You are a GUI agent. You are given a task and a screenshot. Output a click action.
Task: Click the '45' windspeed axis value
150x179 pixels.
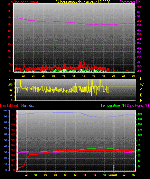pyautogui.click(x=9, y=11)
